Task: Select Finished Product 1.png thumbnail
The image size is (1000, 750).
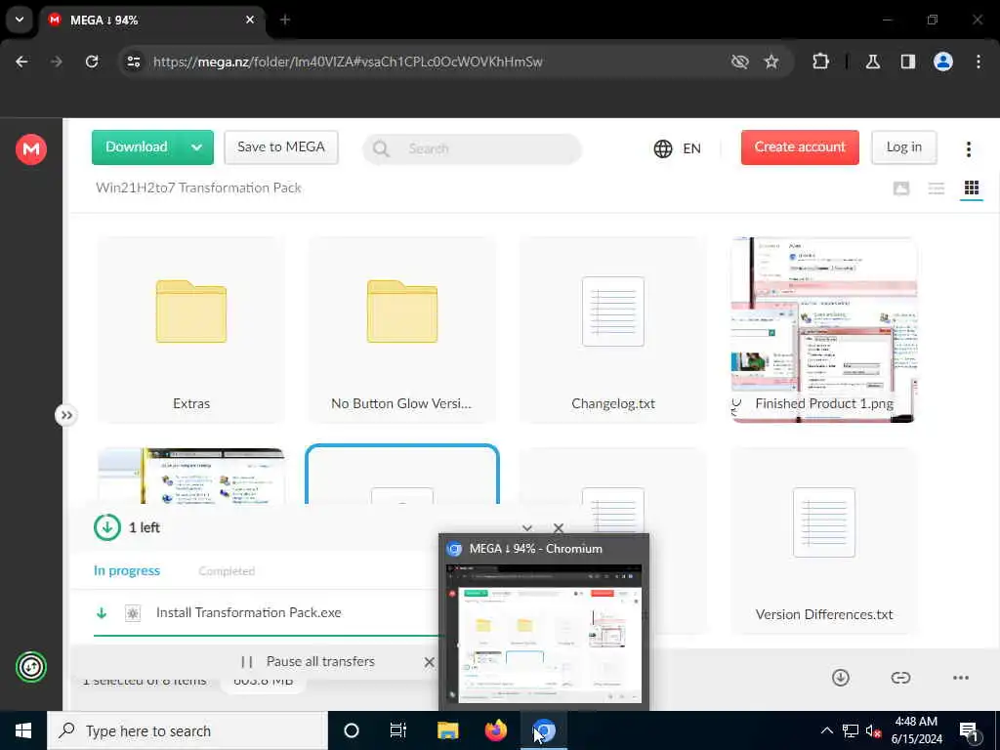Action: [824, 330]
